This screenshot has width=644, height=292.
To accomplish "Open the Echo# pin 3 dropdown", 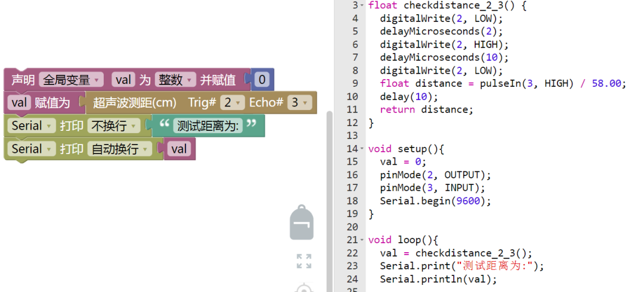I will (x=299, y=103).
